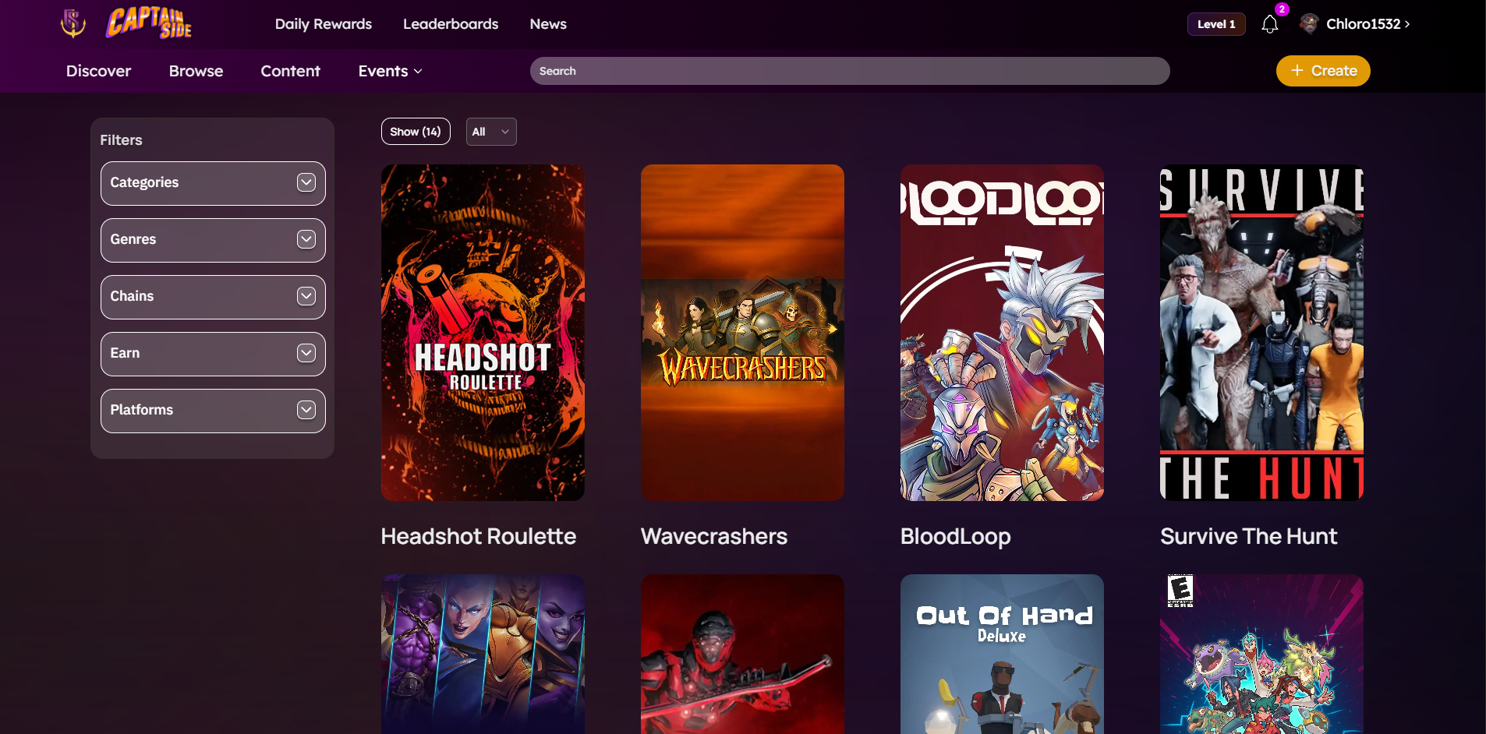Switch to the Discover tab
The width and height of the screenshot is (1486, 734).
[x=99, y=71]
